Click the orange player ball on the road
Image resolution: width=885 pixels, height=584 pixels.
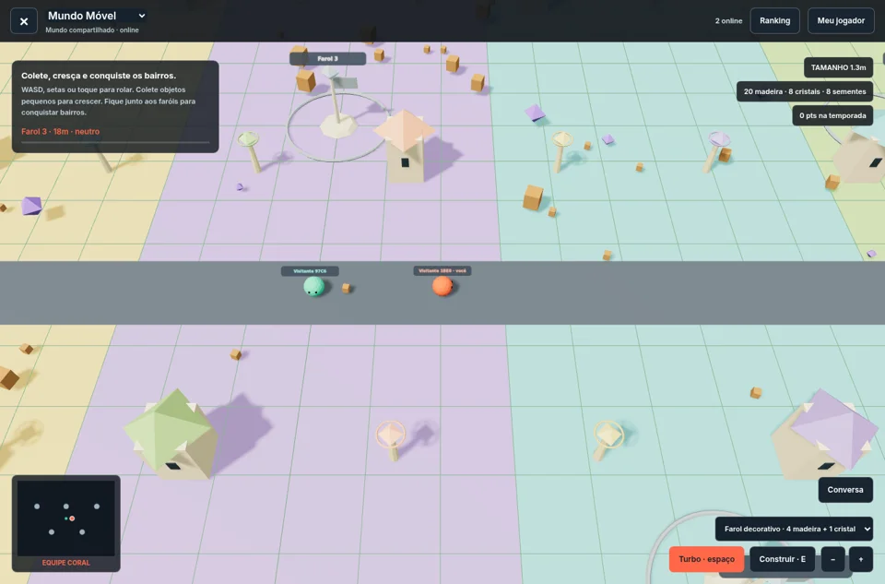[442, 286]
